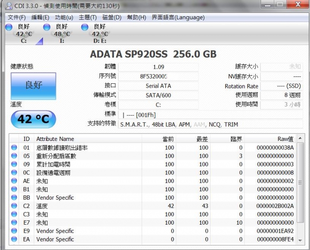The height and width of the screenshot is (250, 310).
Task: Click the Serial ATA interface field
Action: [158, 86]
